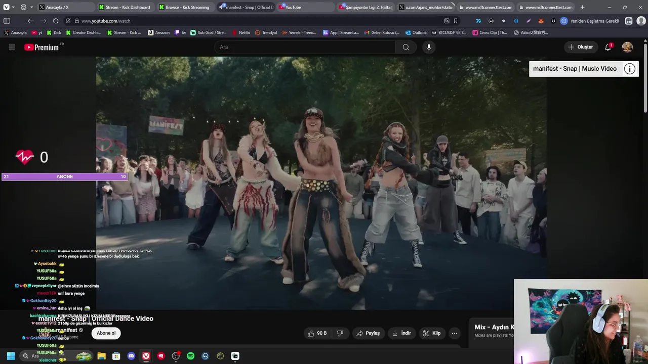Open Spotify from the taskbar
Viewport: 648px width, 364px height.
point(190,356)
